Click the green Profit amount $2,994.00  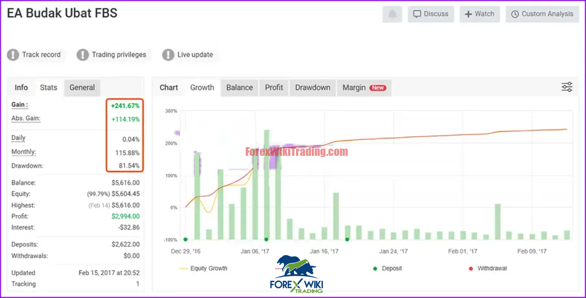click(x=126, y=216)
